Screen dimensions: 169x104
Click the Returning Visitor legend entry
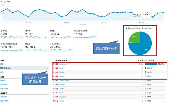point(133,28)
